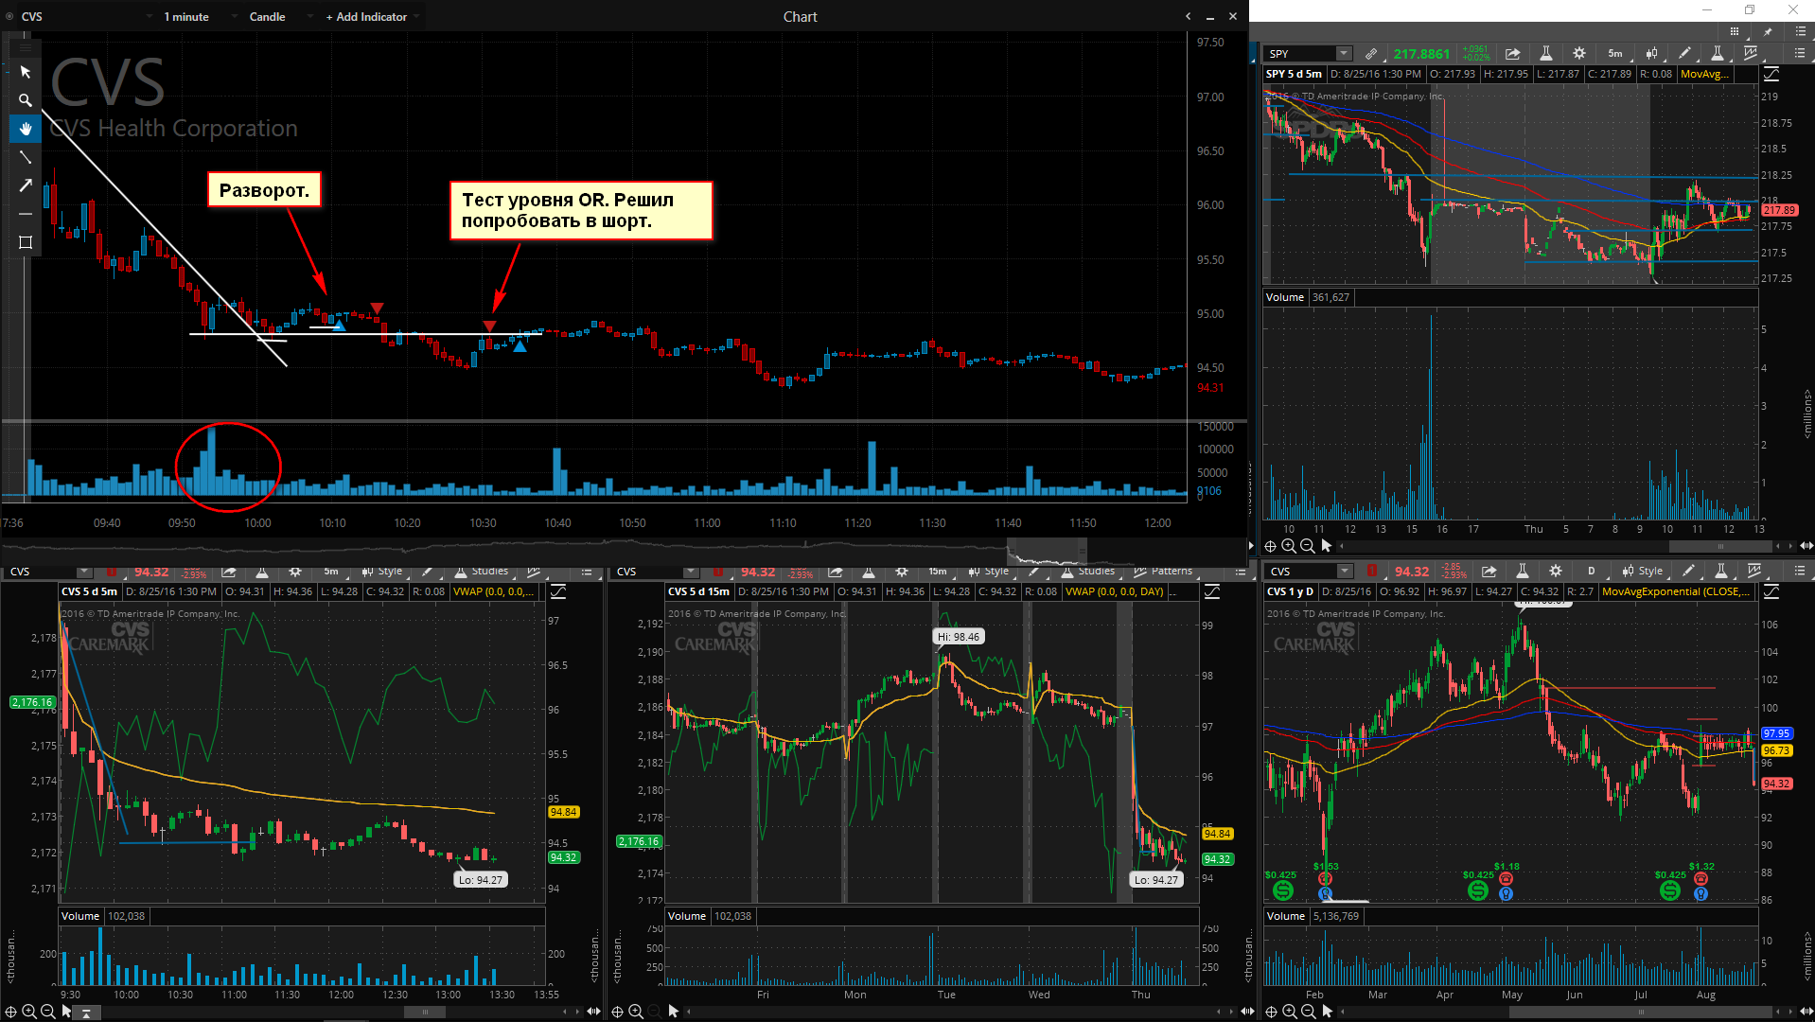1815x1022 pixels.
Task: Zoom in on the CVS 5m chart
Action: pos(29,1012)
